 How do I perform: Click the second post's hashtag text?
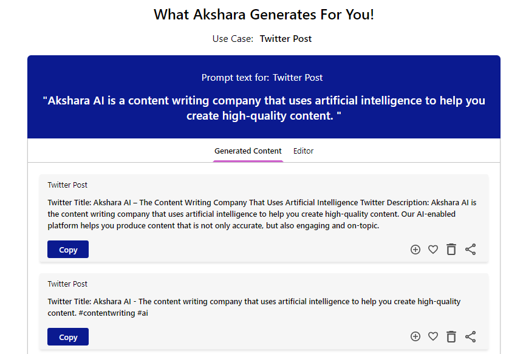click(114, 313)
